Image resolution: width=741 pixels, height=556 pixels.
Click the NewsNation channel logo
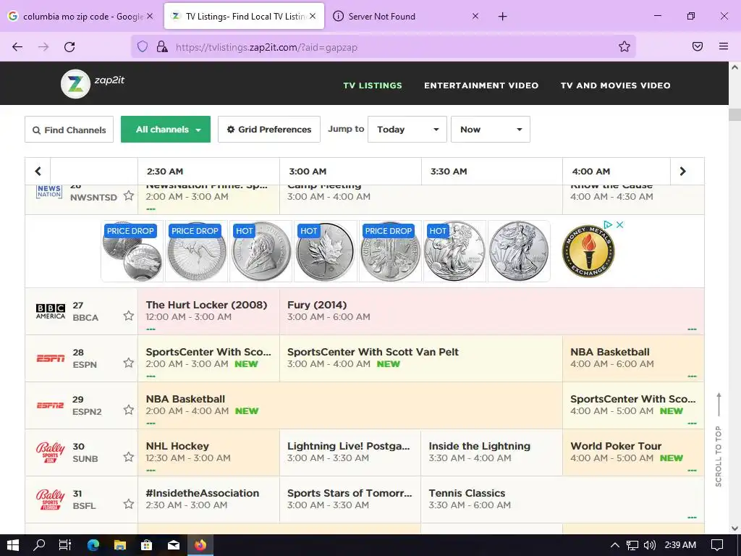(x=50, y=191)
